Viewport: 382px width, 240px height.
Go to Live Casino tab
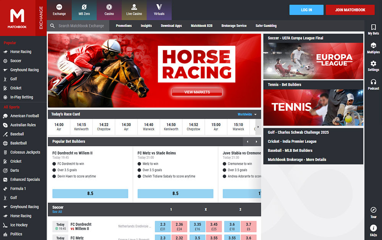134,10
